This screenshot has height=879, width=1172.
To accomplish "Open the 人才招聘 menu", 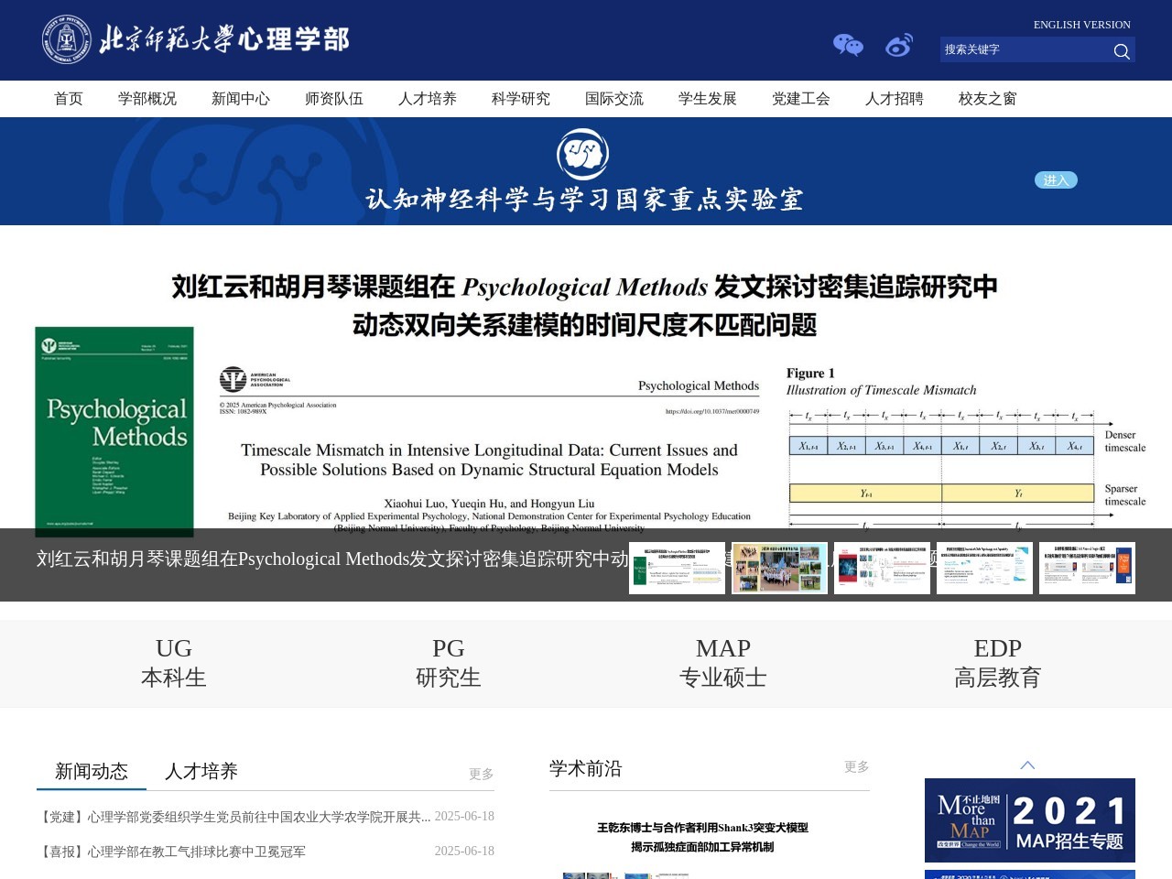I will point(895,99).
